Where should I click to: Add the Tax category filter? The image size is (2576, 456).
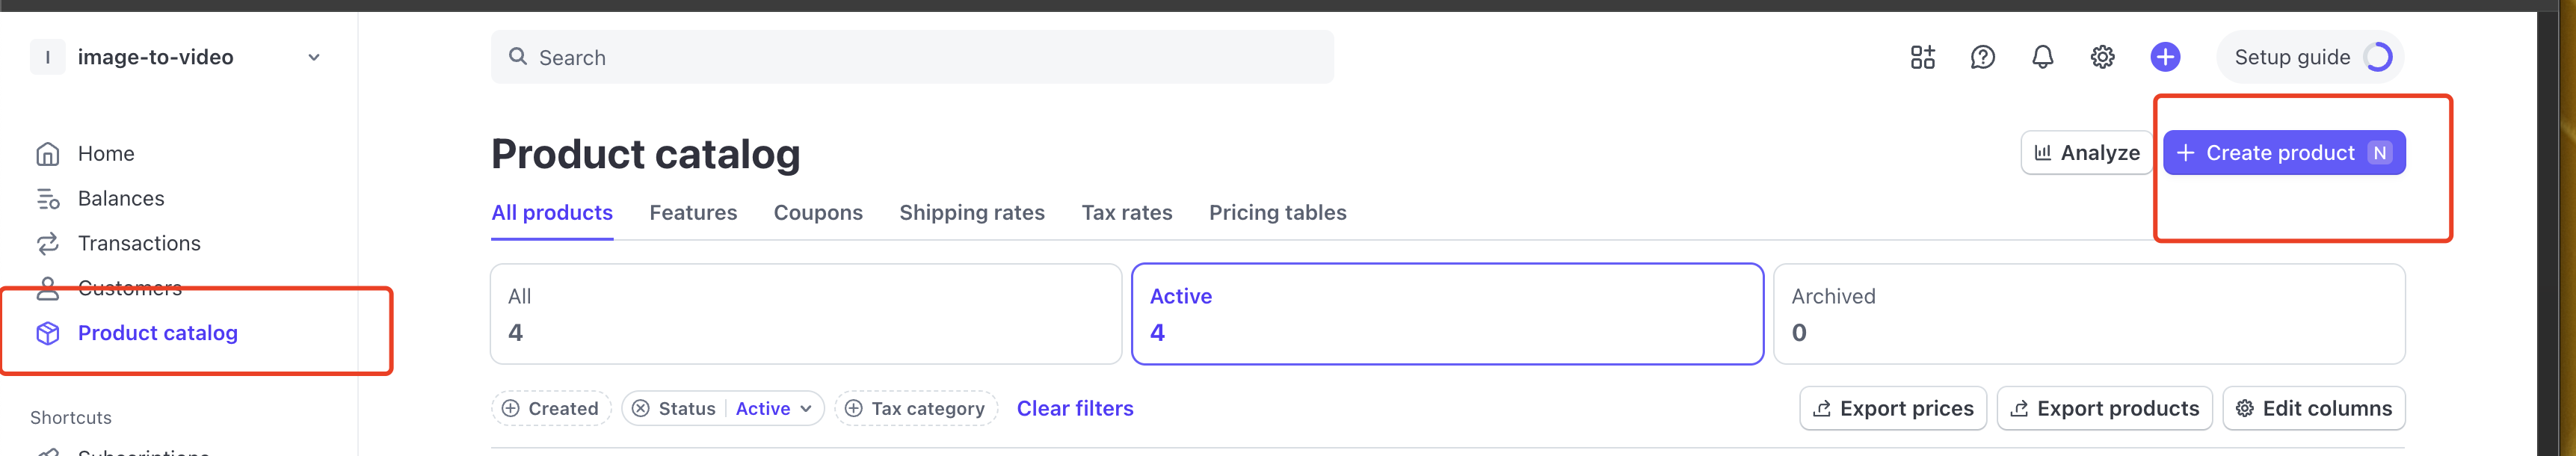coord(916,409)
